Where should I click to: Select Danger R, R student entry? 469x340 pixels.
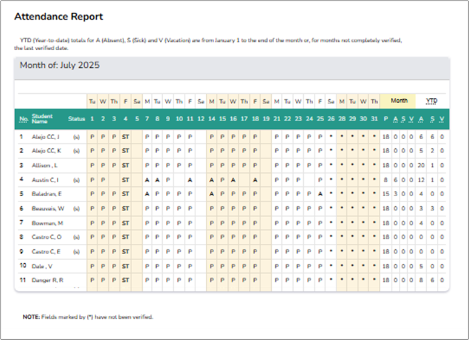[x=46, y=280]
